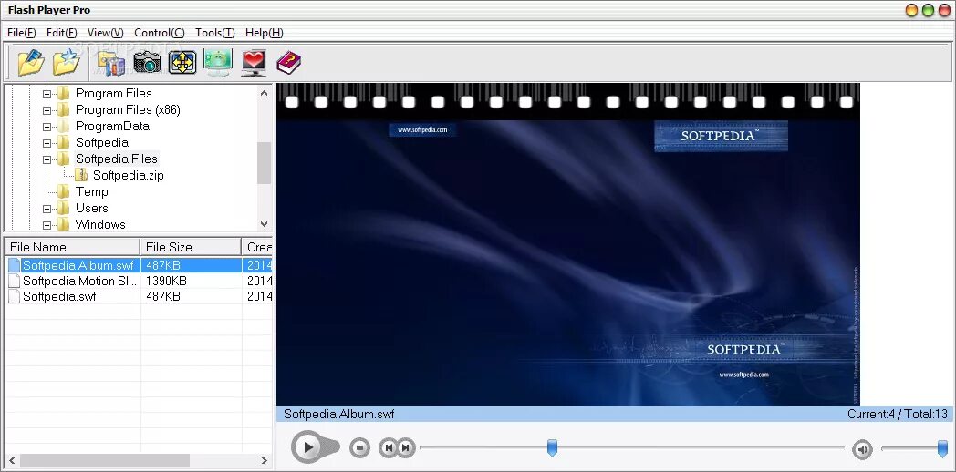956x472 pixels.
Task: Click the folder with tools toolbar icon
Action: (111, 64)
